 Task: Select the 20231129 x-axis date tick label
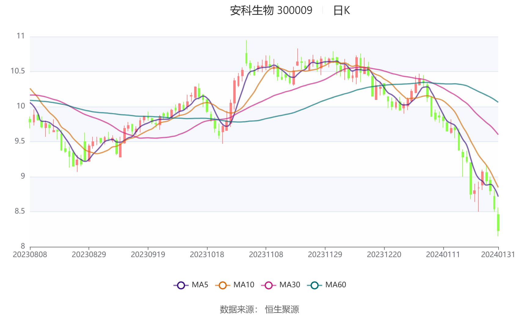pos(325,254)
